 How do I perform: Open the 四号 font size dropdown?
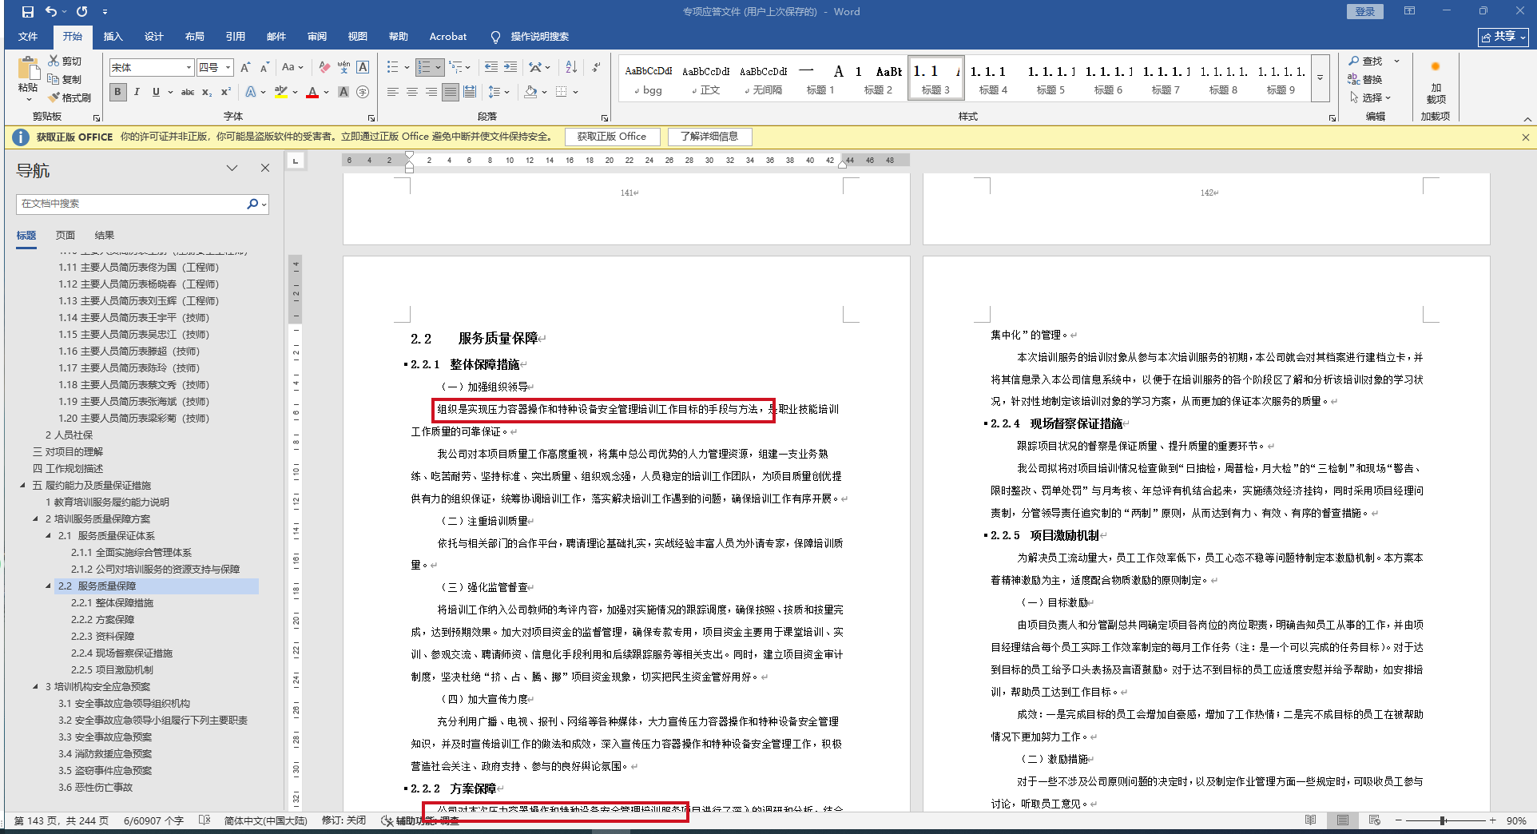pos(228,67)
